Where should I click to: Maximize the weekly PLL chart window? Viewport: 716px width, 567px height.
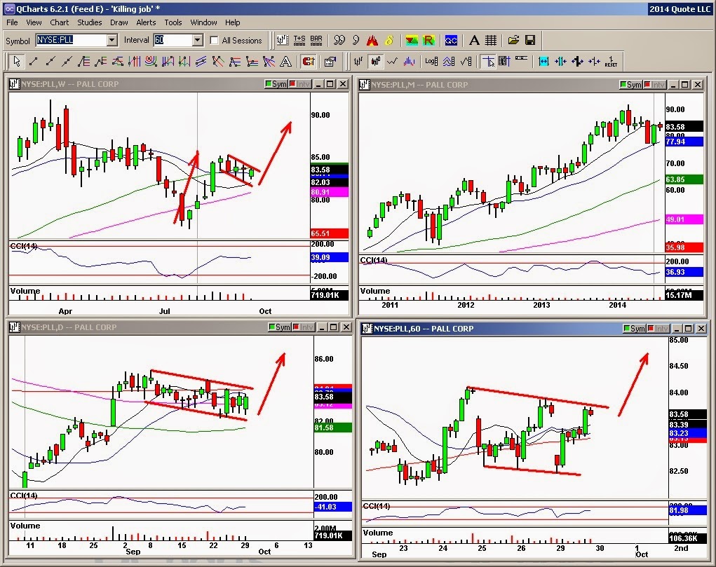click(x=330, y=84)
